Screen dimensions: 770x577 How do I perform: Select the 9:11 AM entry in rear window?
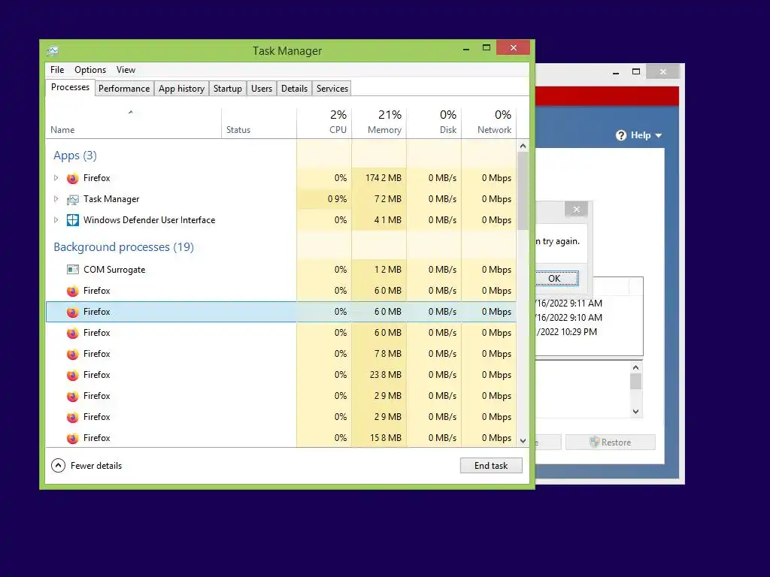pyautogui.click(x=568, y=304)
